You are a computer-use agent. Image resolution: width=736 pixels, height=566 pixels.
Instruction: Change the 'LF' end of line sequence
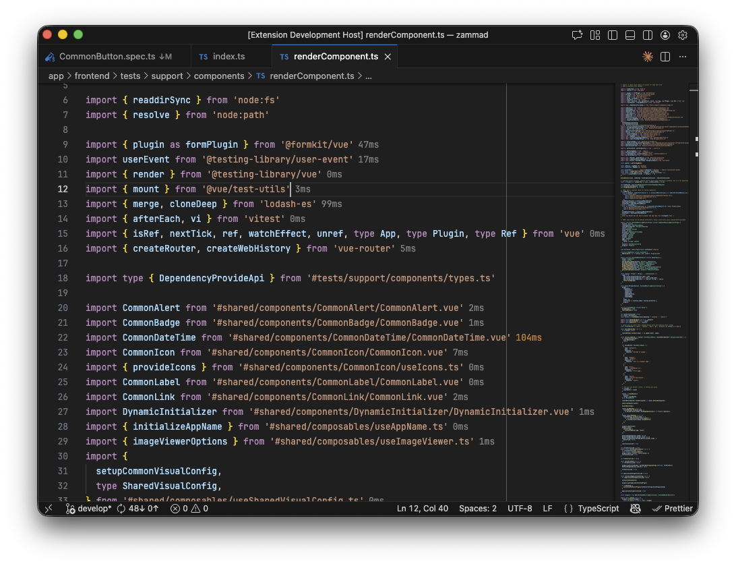(x=547, y=509)
